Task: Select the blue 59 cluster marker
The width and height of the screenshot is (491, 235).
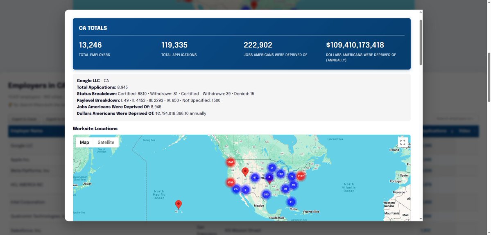Action: point(293,185)
